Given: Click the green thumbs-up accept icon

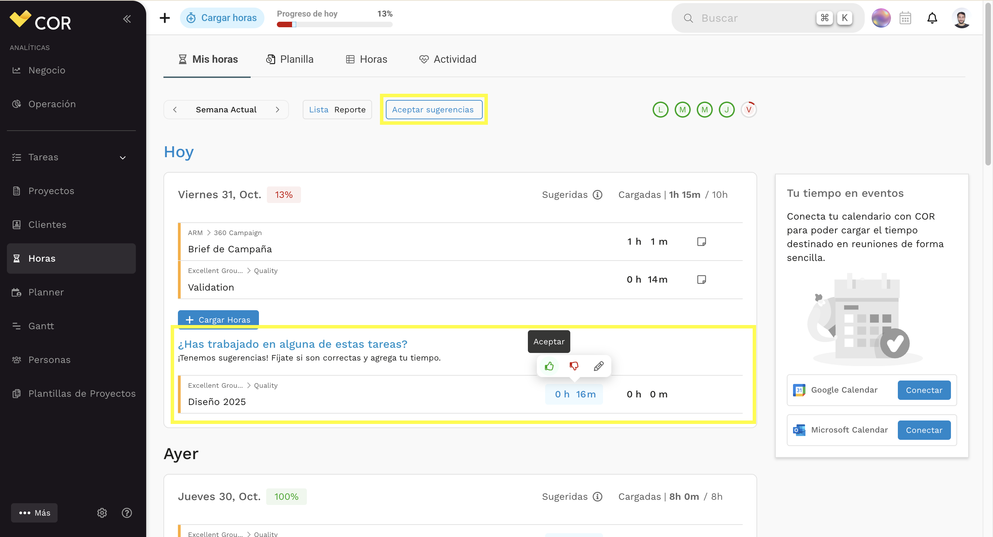Looking at the screenshot, I should click(x=549, y=366).
